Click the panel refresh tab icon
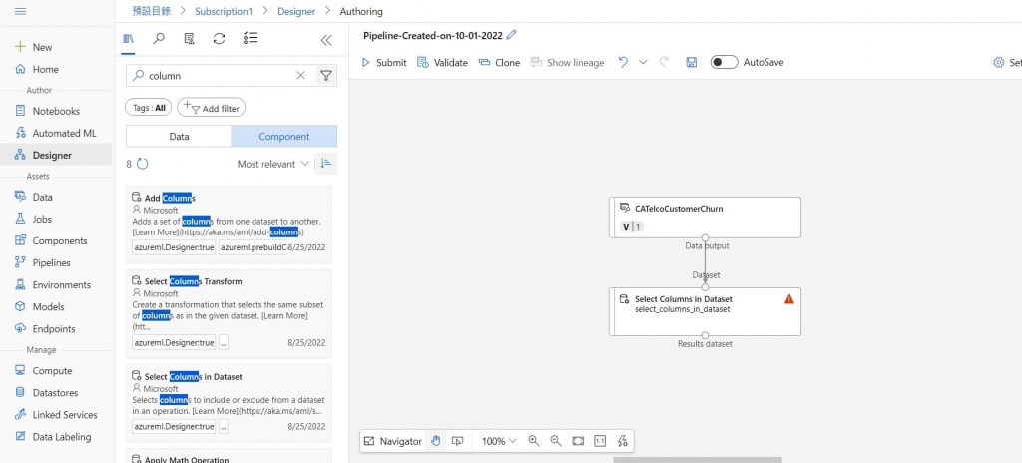The width and height of the screenshot is (1022, 463). (219, 39)
